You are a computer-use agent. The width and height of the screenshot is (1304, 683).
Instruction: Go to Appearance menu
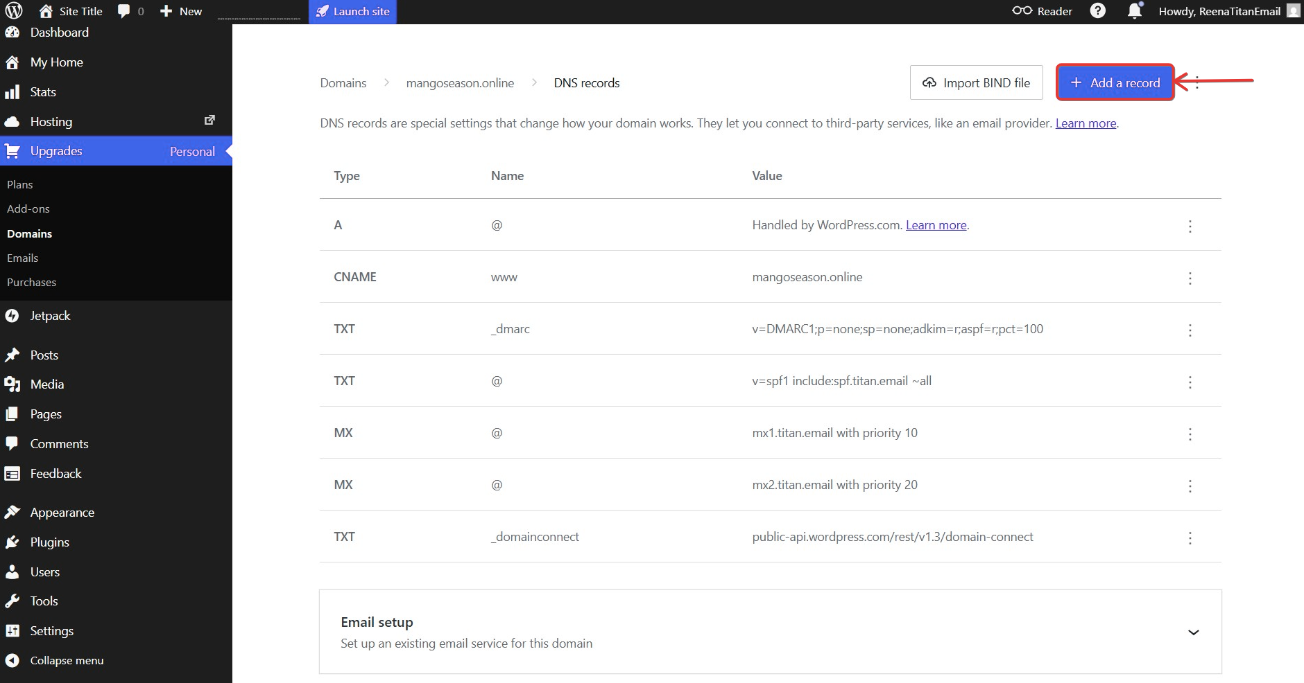click(x=62, y=513)
